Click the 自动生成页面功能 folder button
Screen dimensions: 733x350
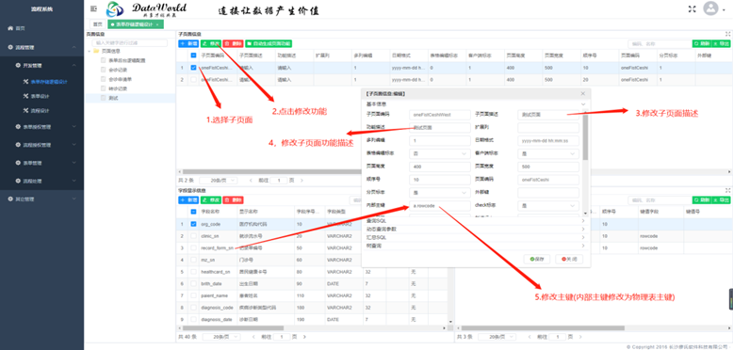click(x=269, y=43)
